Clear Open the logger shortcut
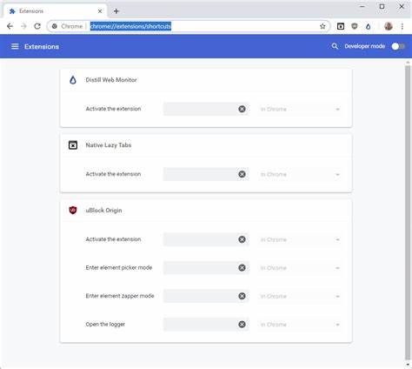The width and height of the screenshot is (412, 369). click(242, 325)
